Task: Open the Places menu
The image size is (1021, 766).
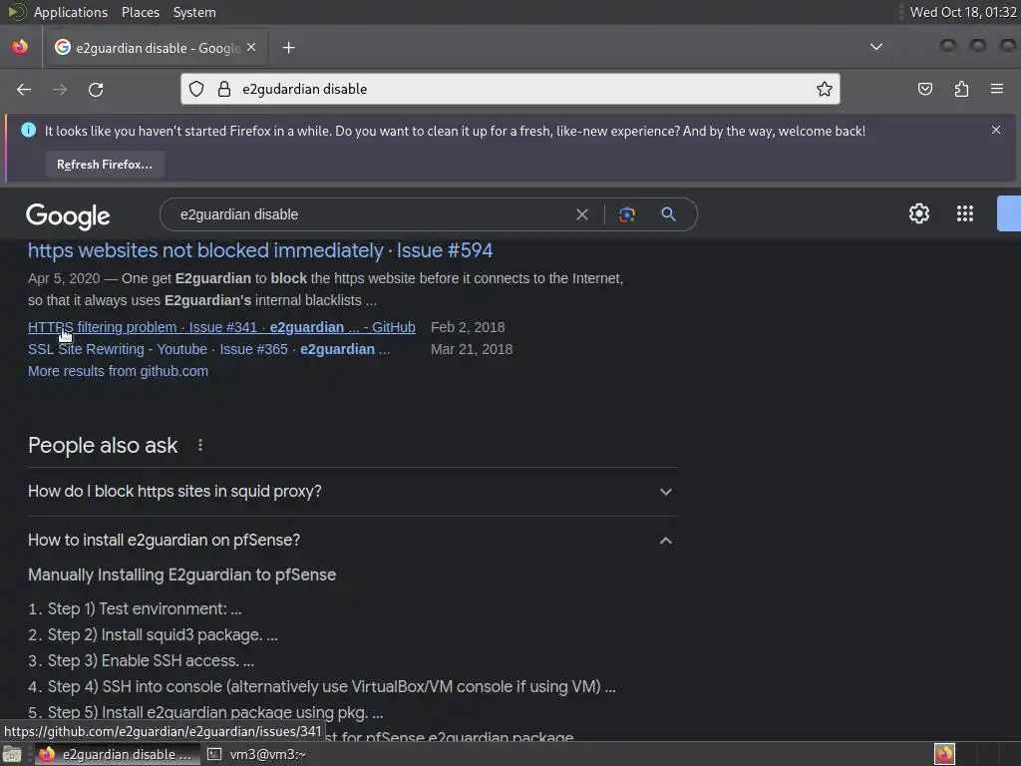Action: click(x=140, y=12)
